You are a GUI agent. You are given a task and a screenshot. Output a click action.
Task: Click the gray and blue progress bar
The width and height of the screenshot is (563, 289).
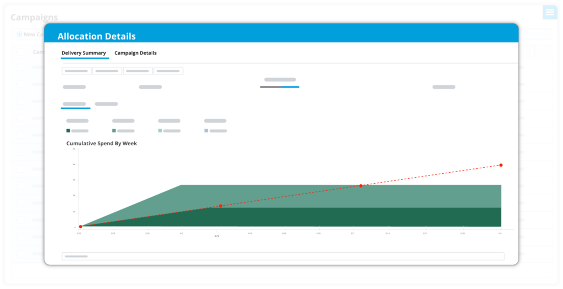(280, 87)
